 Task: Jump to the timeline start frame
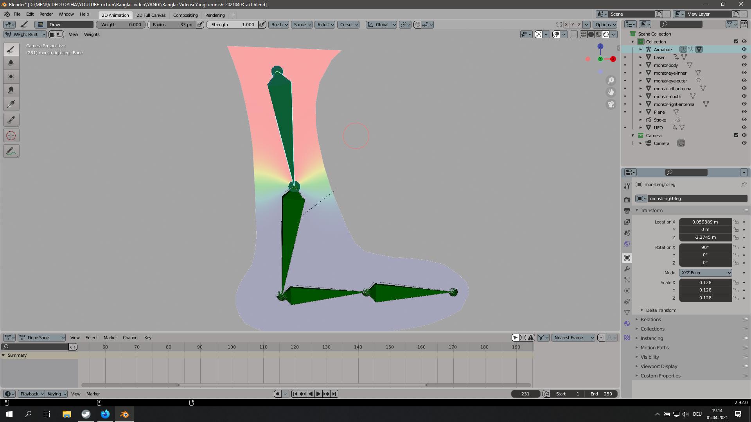click(295, 394)
